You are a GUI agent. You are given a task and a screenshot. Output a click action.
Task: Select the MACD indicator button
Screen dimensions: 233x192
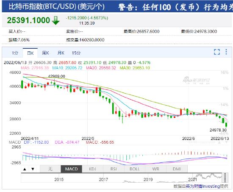(71, 169)
